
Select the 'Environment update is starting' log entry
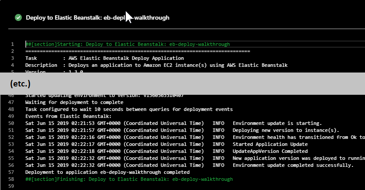pyautogui.click(x=277, y=123)
